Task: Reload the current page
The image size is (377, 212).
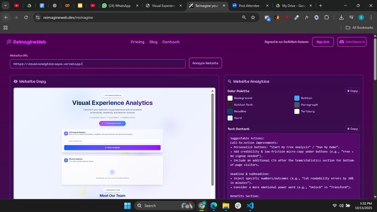Action: coord(26,17)
